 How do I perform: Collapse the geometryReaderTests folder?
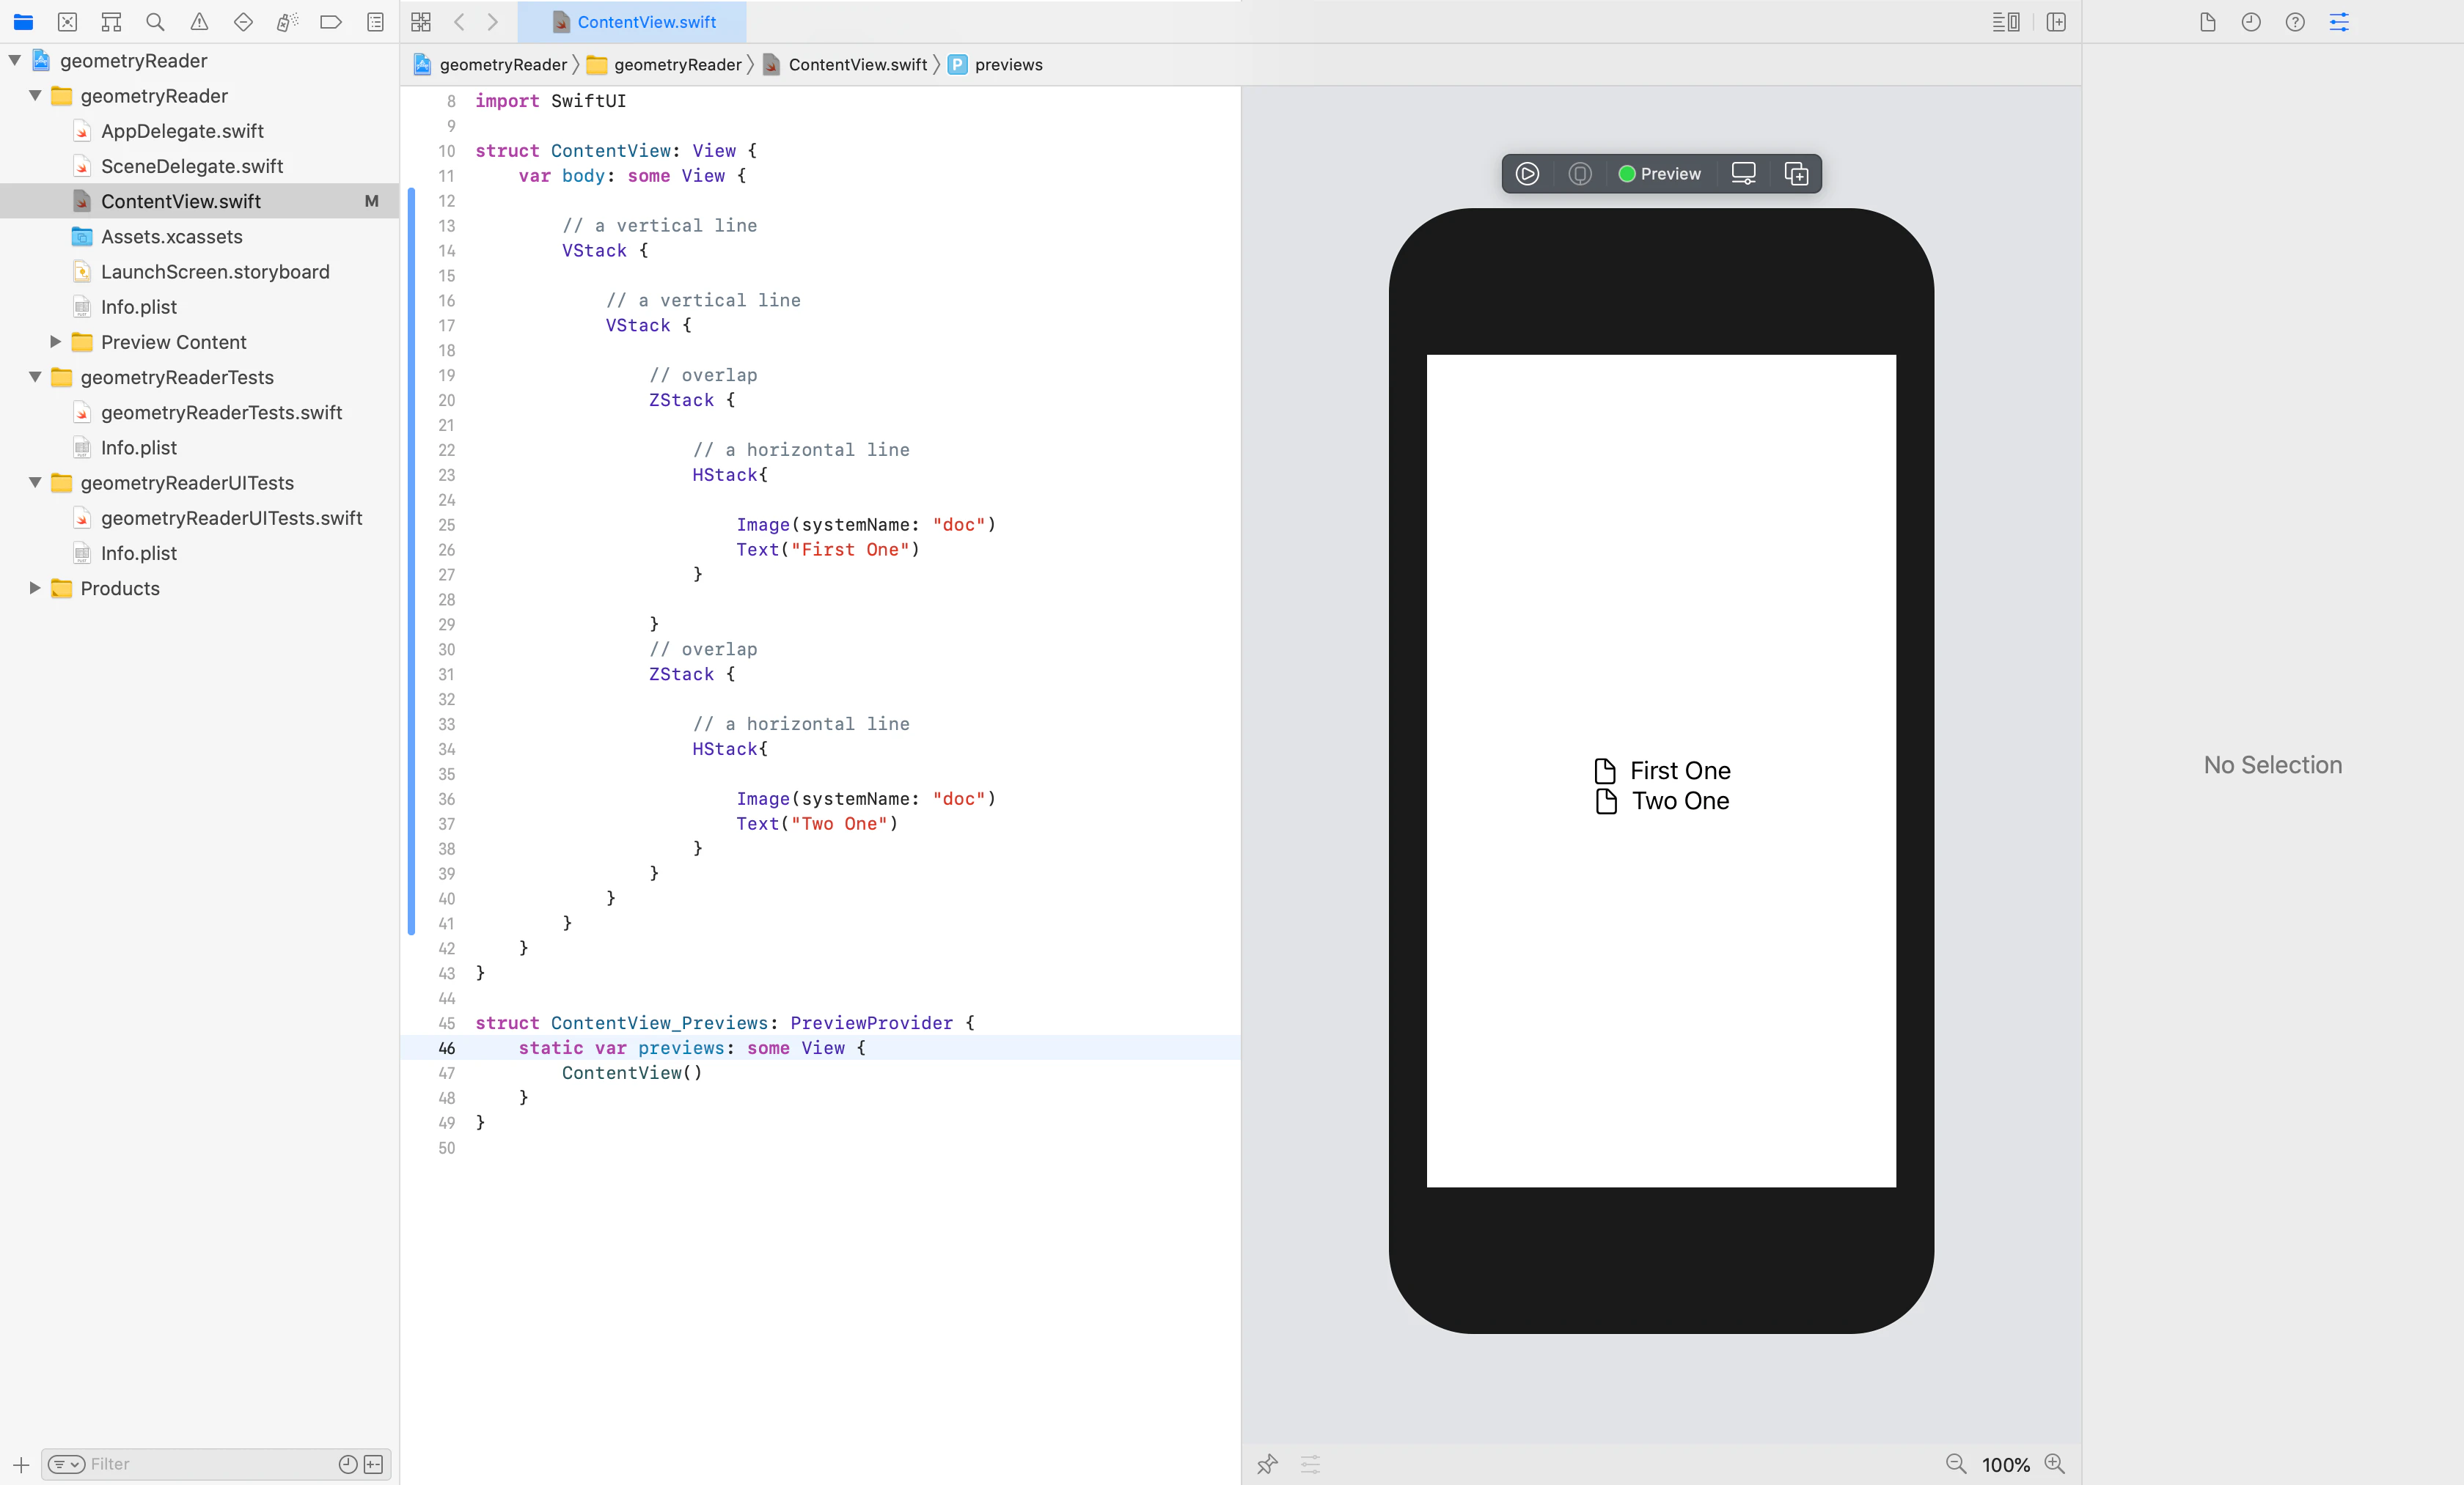coord(35,377)
